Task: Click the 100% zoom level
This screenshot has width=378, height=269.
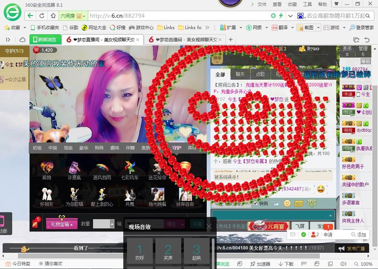Action: [363, 264]
